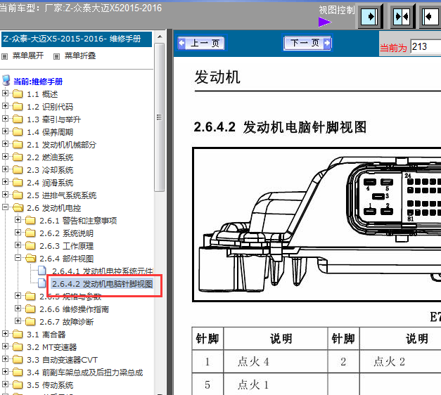Click the folder icon of 2.4 润滑系统
The height and width of the screenshot is (395, 441).
coord(18,183)
